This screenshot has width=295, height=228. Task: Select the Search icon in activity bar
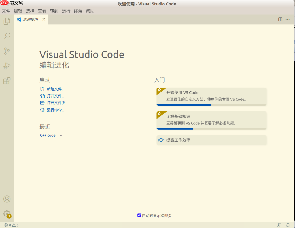pyautogui.click(x=7, y=36)
